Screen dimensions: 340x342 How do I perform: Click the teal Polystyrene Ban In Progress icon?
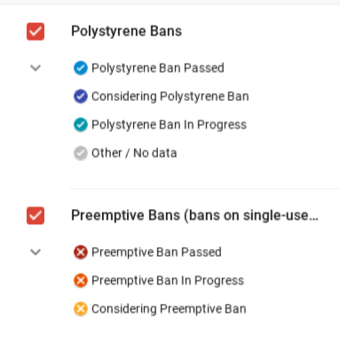pos(81,125)
